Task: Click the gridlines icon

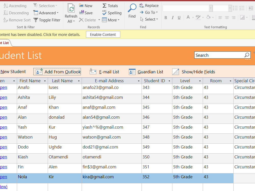Action: tap(242, 17)
